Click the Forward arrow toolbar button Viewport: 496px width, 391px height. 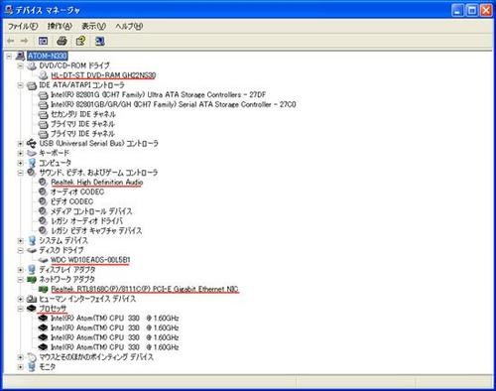pos(24,41)
